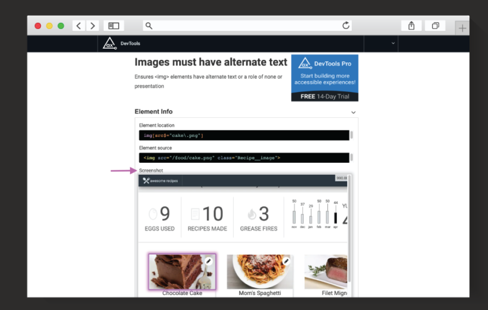Show all tabs overview button
Viewport: 488px width, 310px height.
click(435, 26)
